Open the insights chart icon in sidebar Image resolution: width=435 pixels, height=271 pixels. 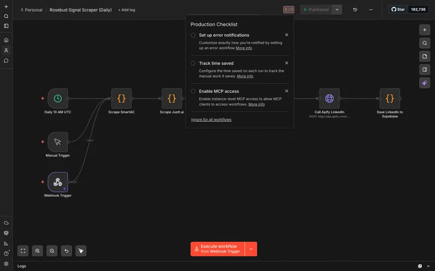6,243
